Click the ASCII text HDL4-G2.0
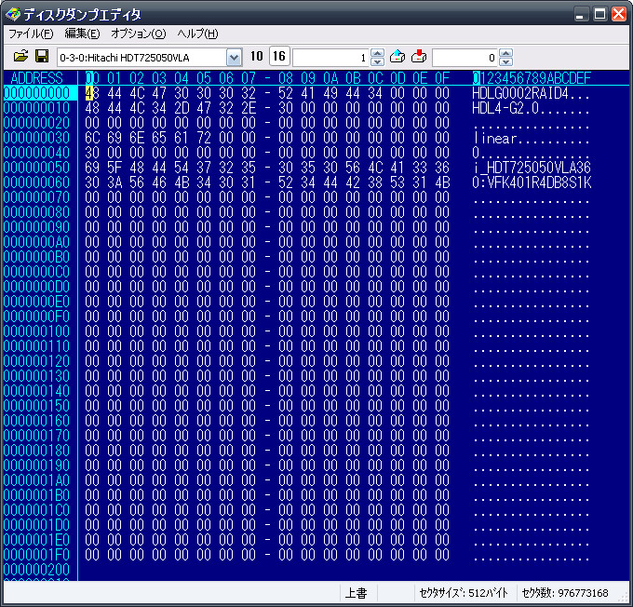 coord(505,108)
